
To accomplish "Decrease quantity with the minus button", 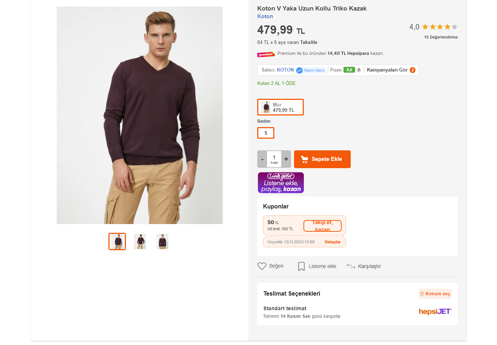I will click(x=262, y=159).
